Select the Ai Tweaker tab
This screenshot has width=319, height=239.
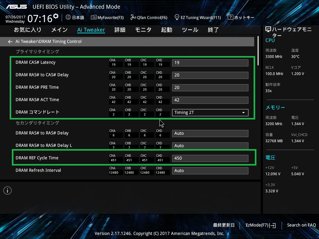point(91,30)
